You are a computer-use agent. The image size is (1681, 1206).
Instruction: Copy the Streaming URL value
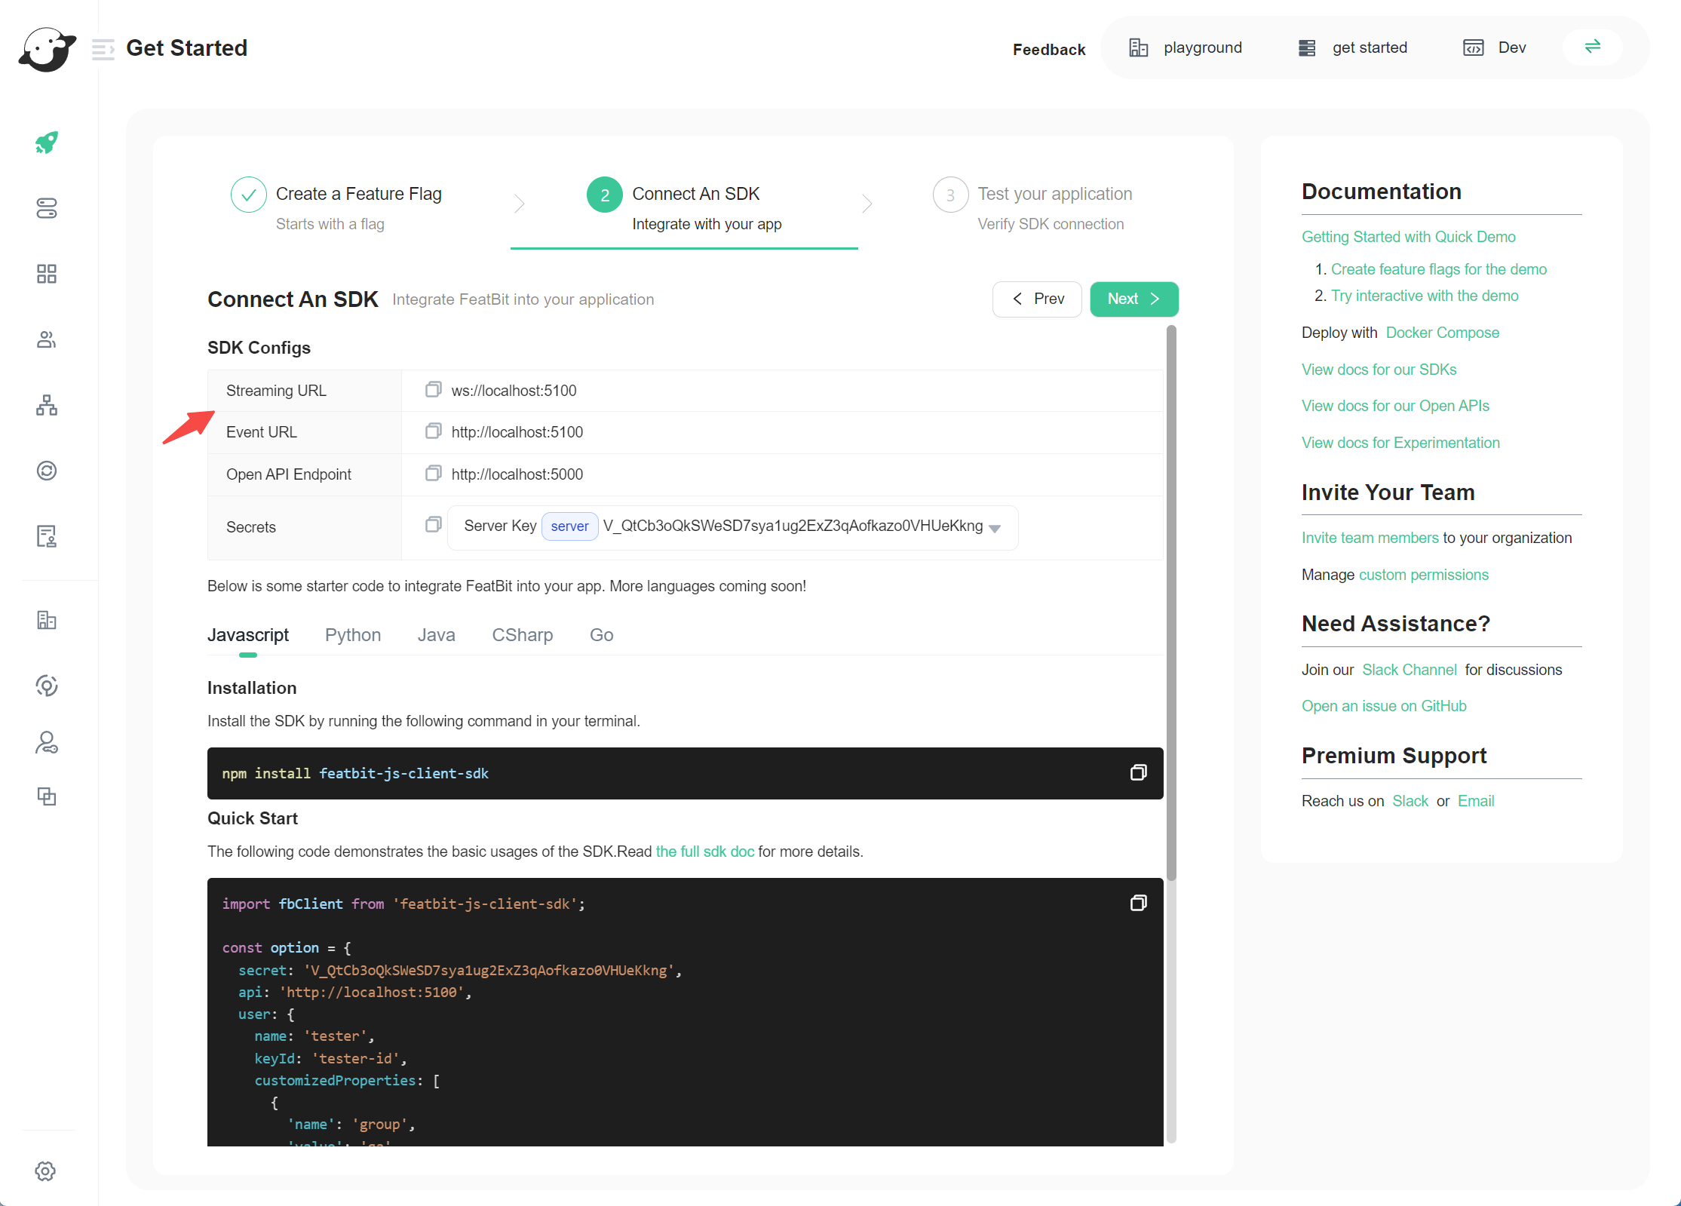tap(433, 390)
